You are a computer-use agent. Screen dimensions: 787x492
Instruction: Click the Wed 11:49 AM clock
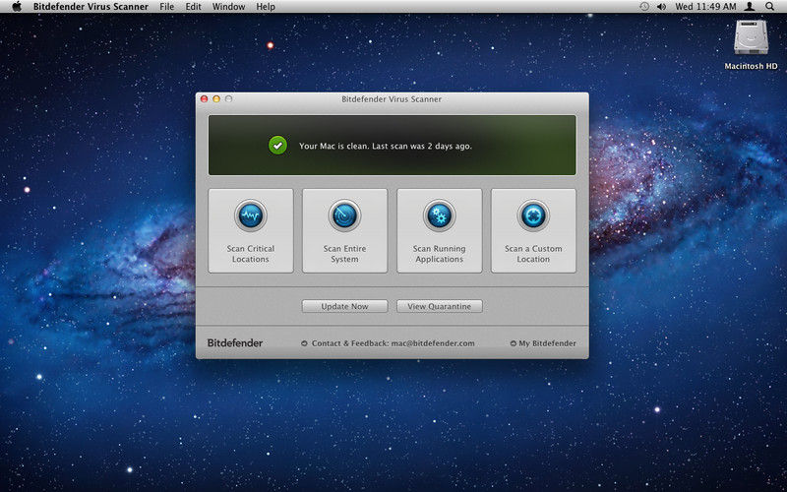point(705,7)
